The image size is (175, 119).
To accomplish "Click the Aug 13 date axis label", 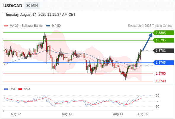I will coord(67,114).
